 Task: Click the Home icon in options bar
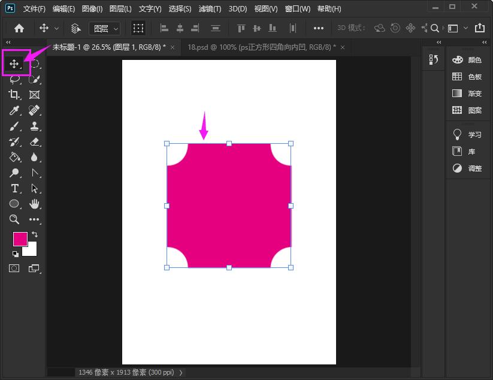(x=19, y=28)
